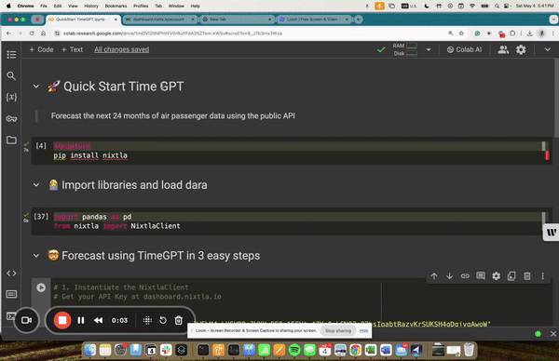Run the NixtlaClient instantiate code cell
This screenshot has width=559, height=361.
(41, 287)
